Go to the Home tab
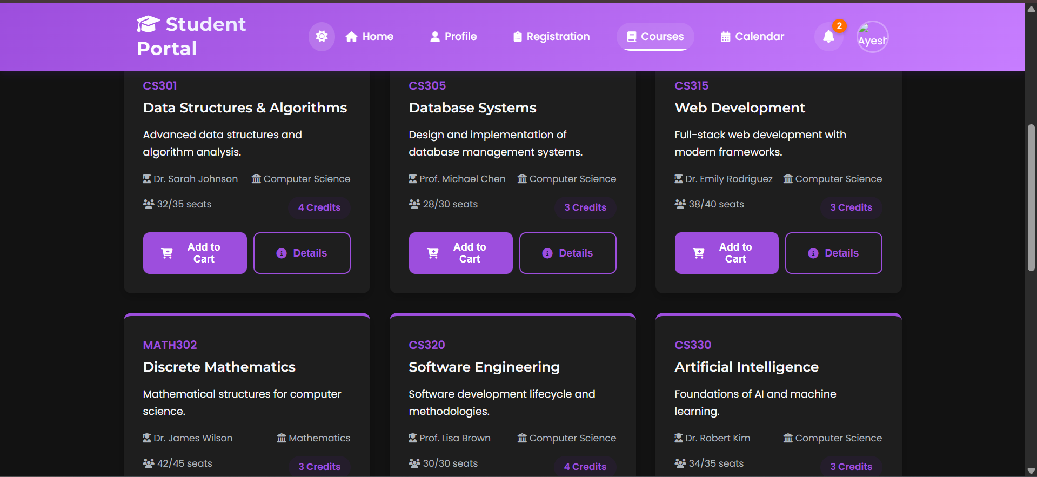Image resolution: width=1037 pixels, height=477 pixels. [x=370, y=37]
